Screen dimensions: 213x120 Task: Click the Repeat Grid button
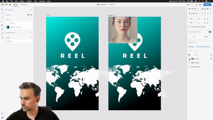193,13
